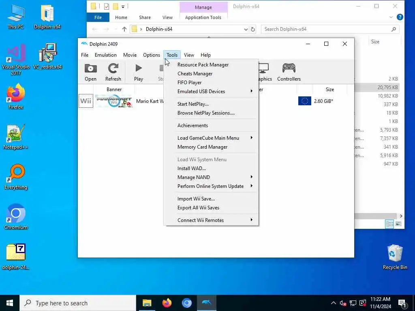Click the Windows taskbar search box

click(78, 303)
